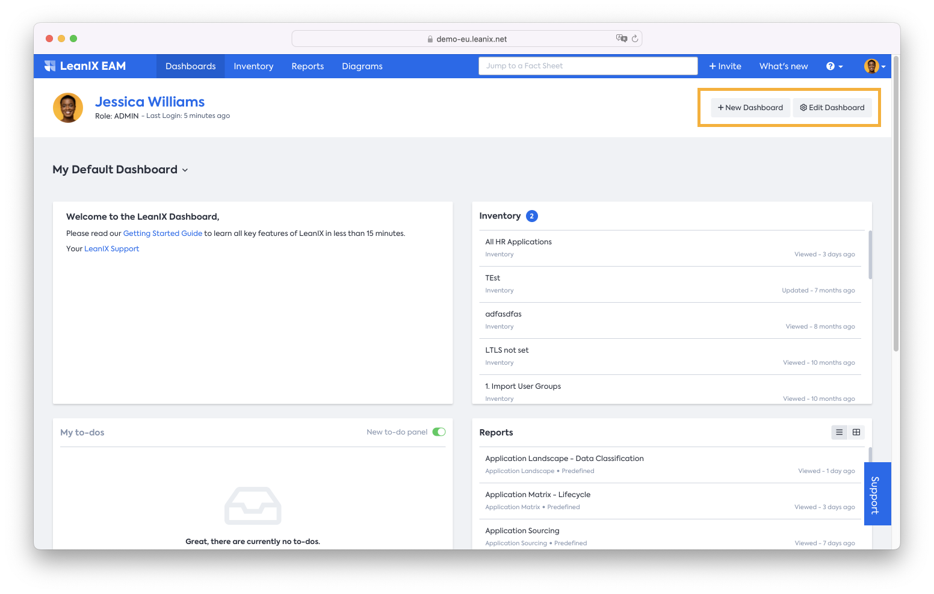934x594 pixels.
Task: Click the Invite button
Action: 725,66
